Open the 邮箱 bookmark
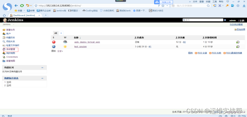 tap(31, 11)
